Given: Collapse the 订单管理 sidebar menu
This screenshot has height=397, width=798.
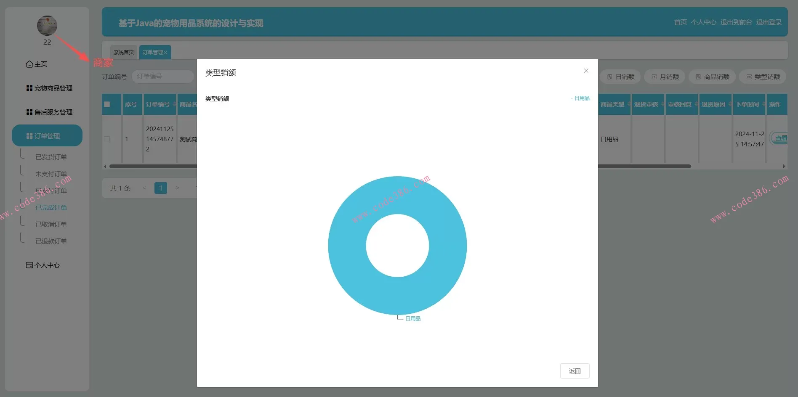Looking at the screenshot, I should coord(47,136).
